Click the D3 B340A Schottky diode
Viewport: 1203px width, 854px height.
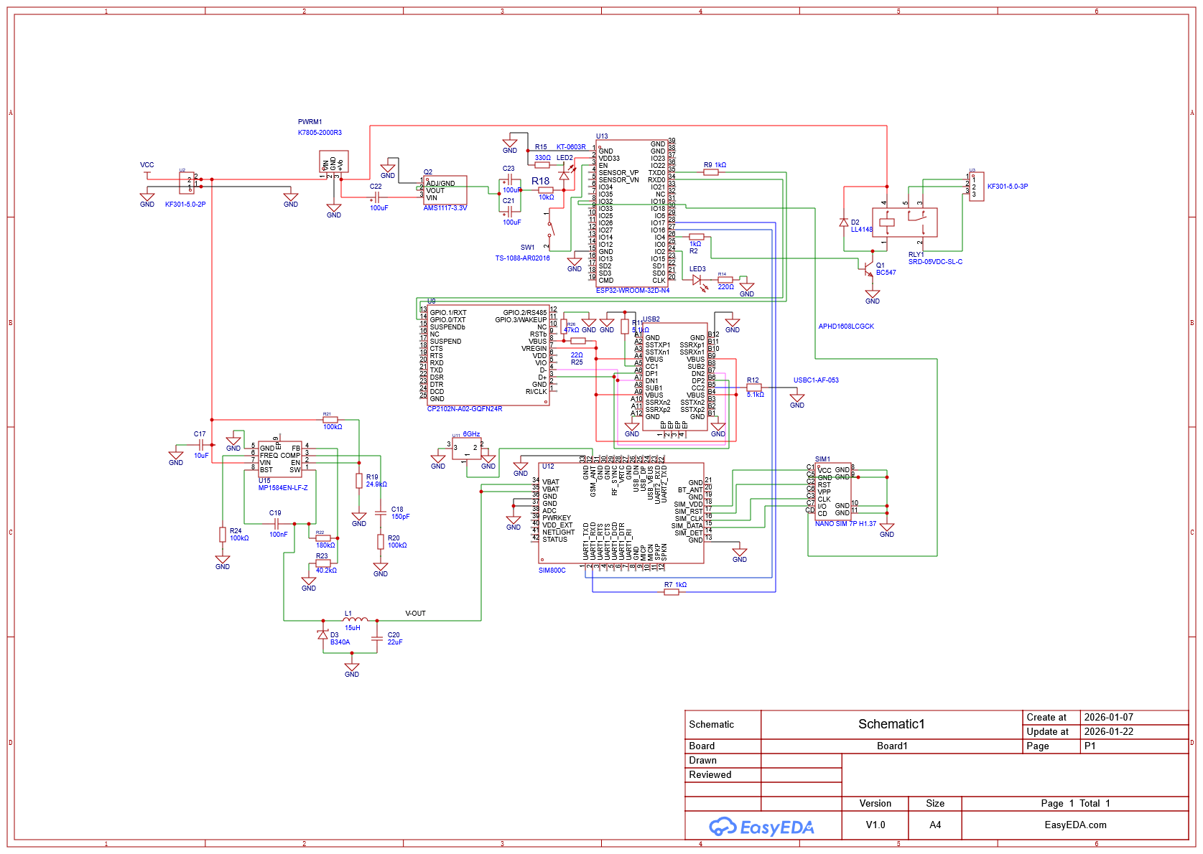click(323, 635)
